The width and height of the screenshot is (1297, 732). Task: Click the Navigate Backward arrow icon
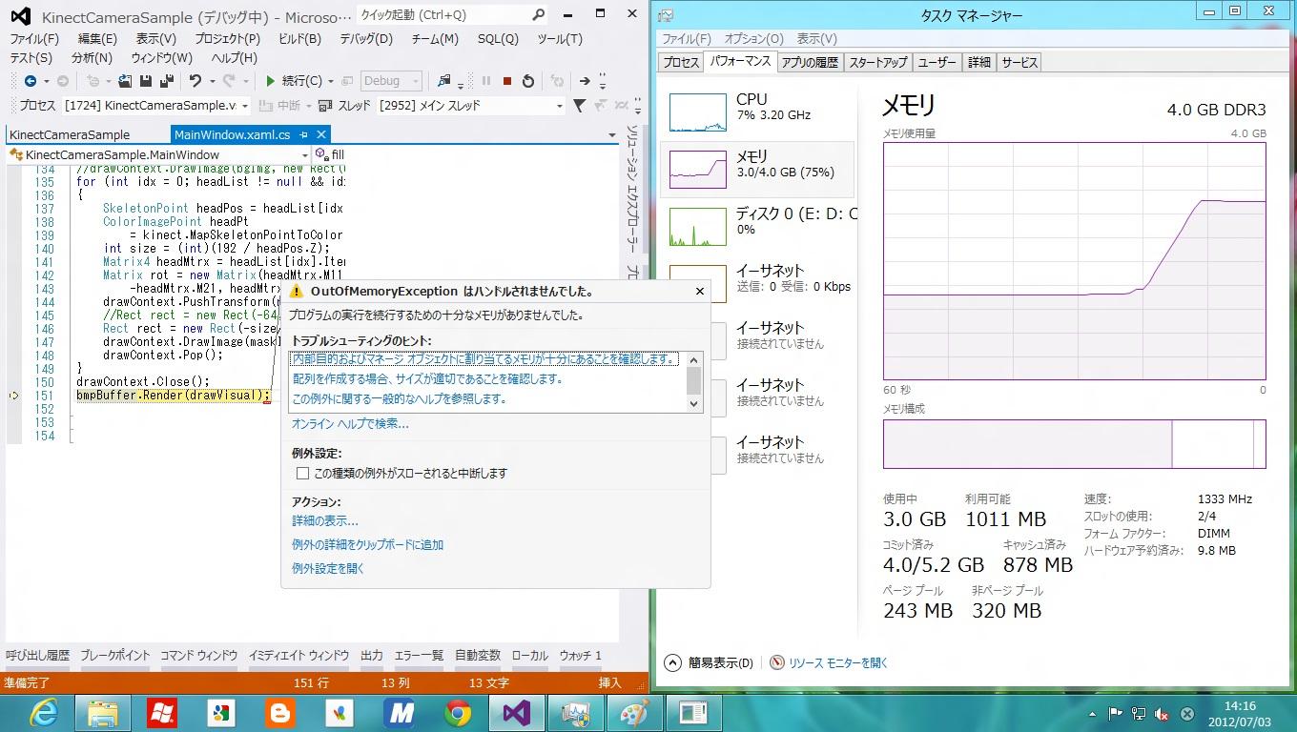click(x=31, y=82)
